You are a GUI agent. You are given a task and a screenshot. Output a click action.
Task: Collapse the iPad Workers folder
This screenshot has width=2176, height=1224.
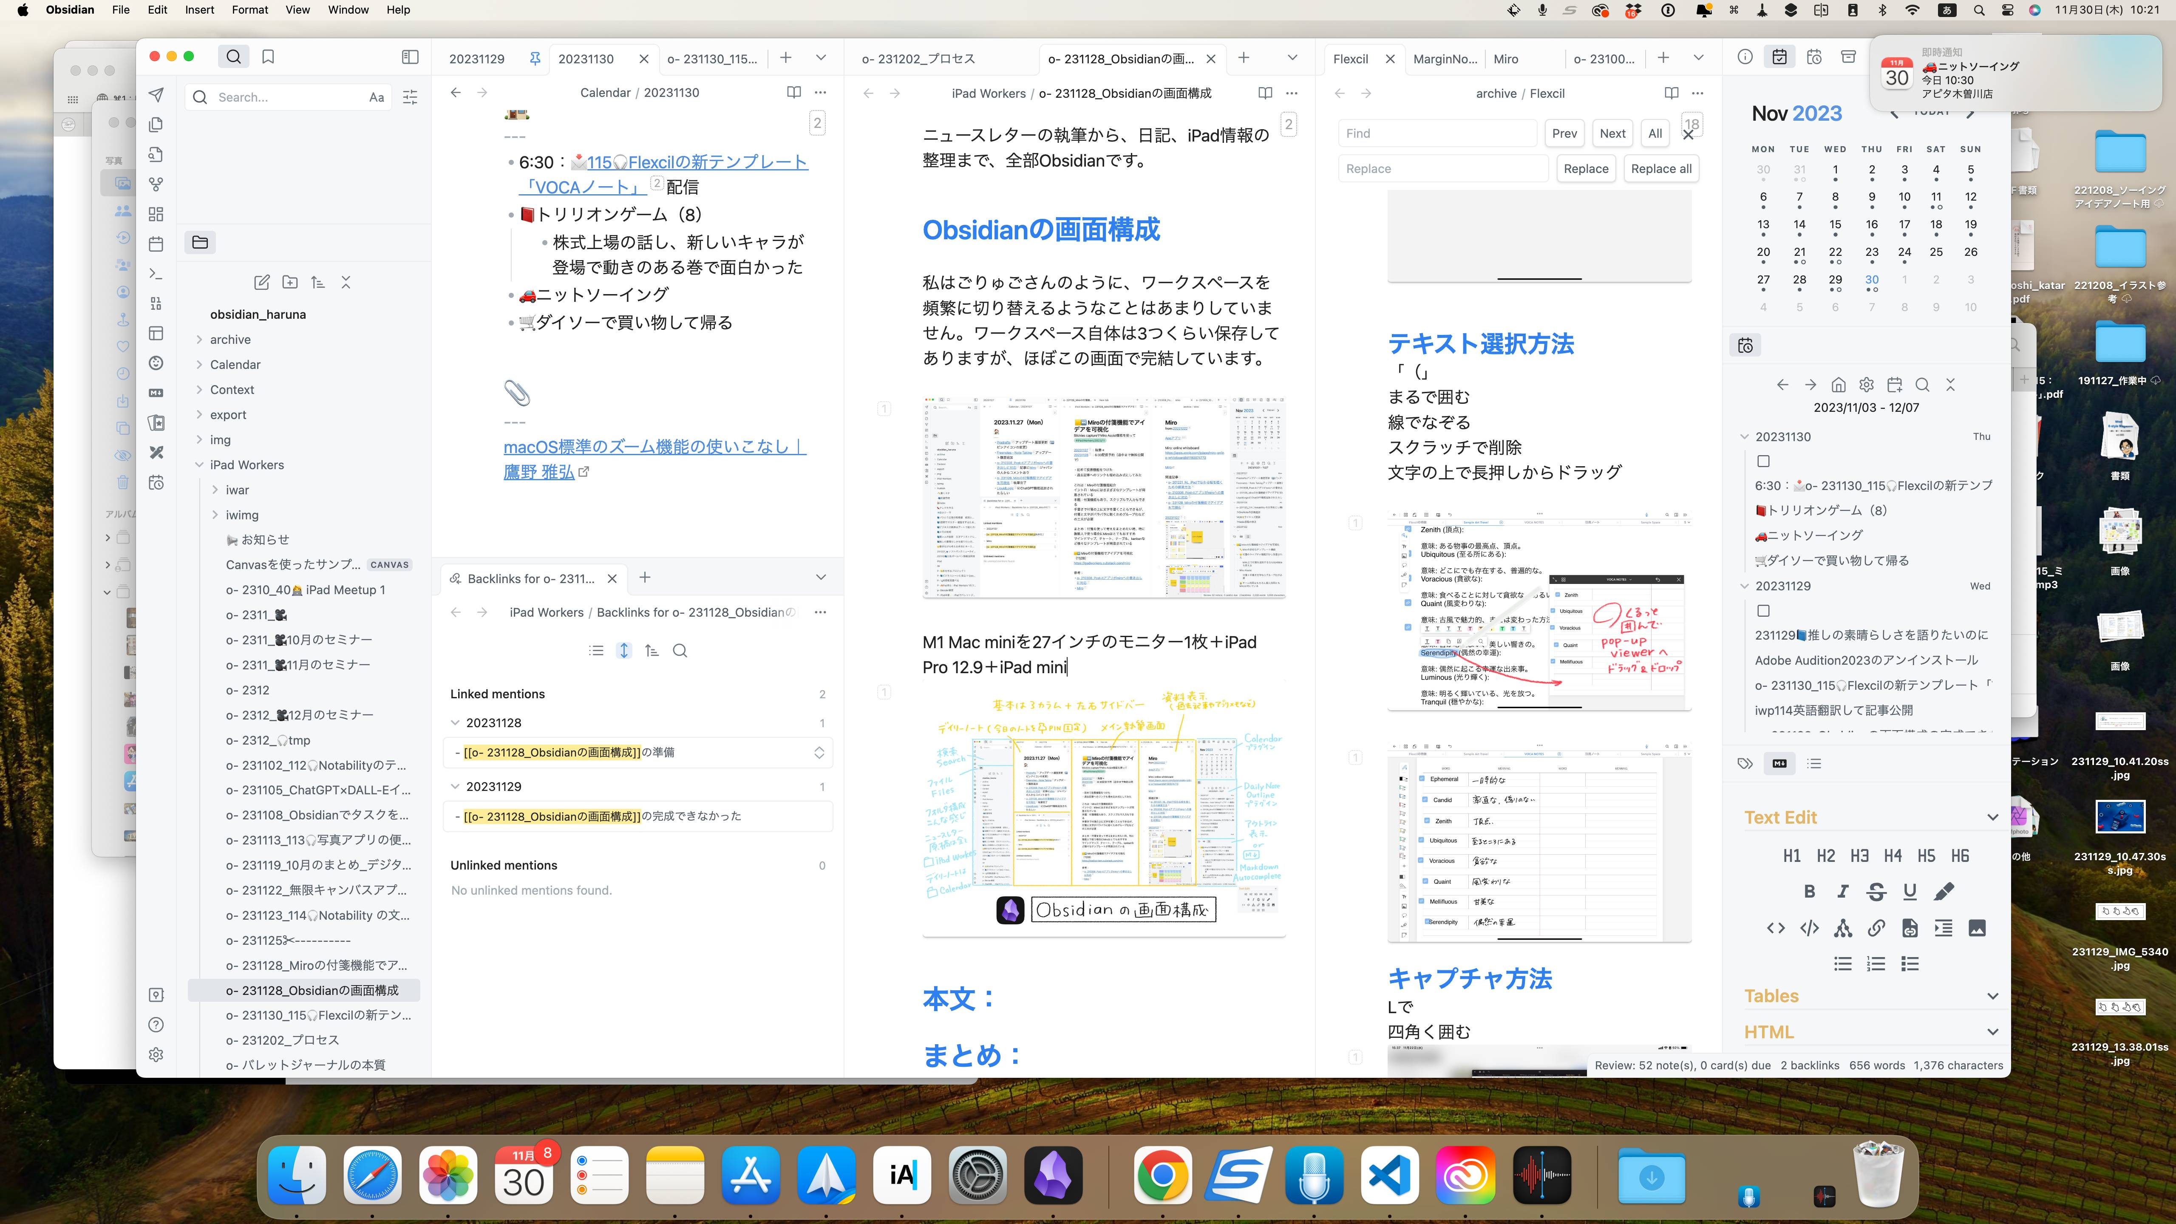[200, 465]
